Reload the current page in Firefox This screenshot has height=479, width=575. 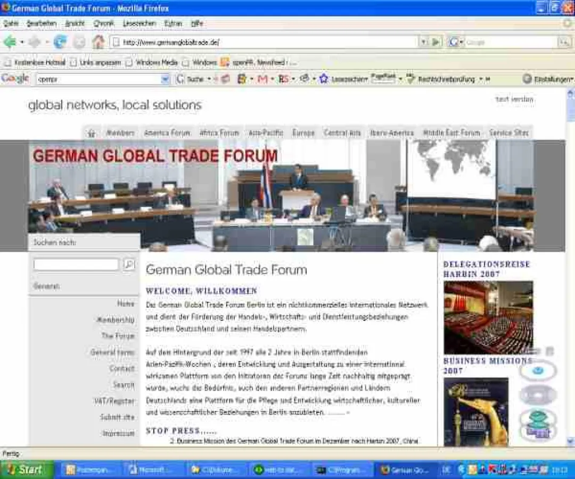click(61, 42)
